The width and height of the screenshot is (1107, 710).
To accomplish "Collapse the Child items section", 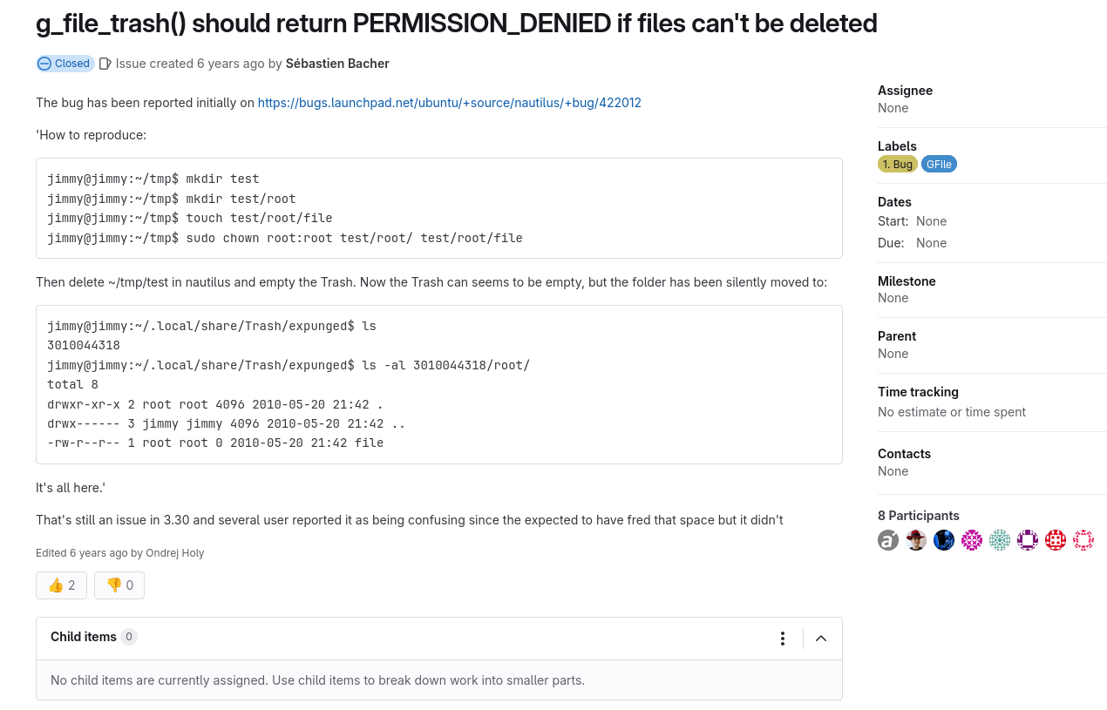I will click(x=821, y=639).
